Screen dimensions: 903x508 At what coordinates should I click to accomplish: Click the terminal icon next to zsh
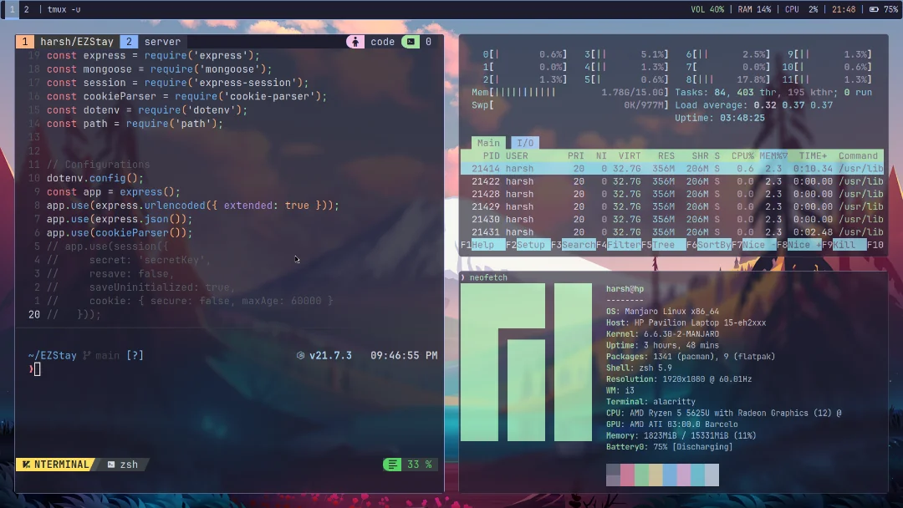tap(111, 465)
